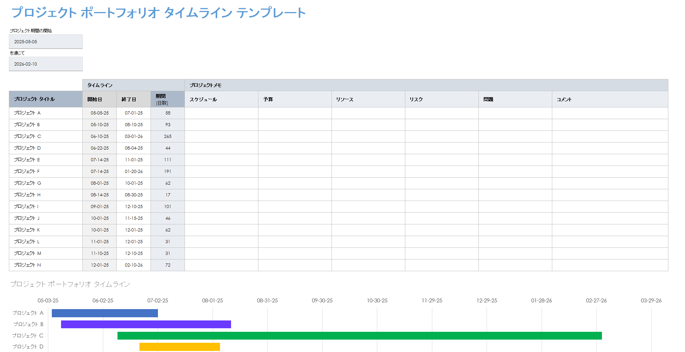Click the project period start date field 2025-05-05
685x352 pixels.
pos(46,41)
